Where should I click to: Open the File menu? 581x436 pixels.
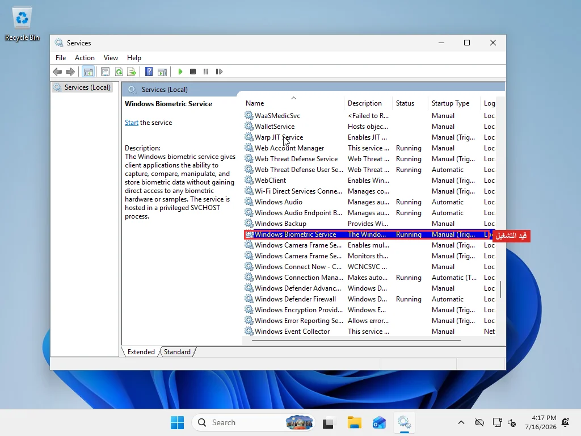point(61,58)
